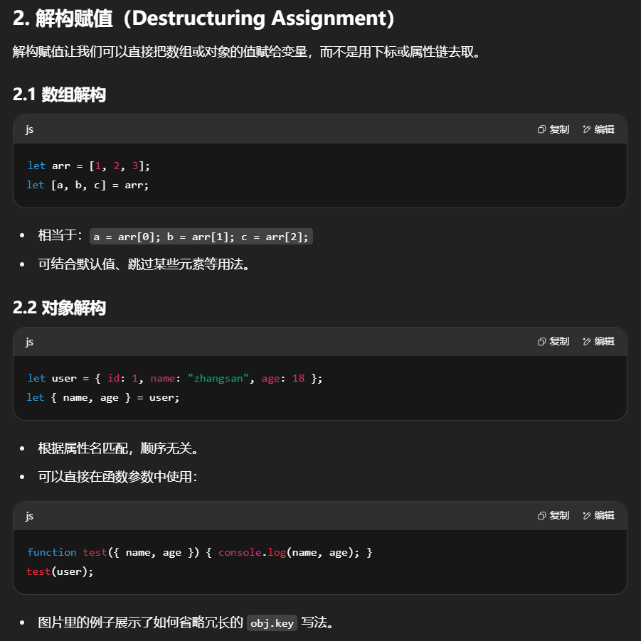The height and width of the screenshot is (641, 641).
Task: Click the js label on the function test block
Action: (30, 515)
